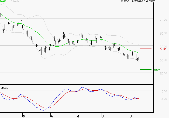
Task: Click the 5000 price axis label
Action: (x=163, y=73)
